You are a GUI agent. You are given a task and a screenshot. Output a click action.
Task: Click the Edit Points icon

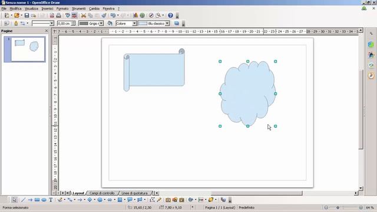pos(152,200)
